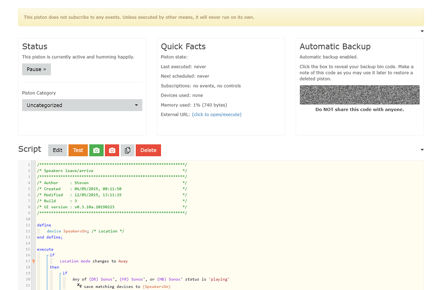This screenshot has height=290, width=442.
Task: Take a snapshot with the green camera icon
Action: click(96, 150)
